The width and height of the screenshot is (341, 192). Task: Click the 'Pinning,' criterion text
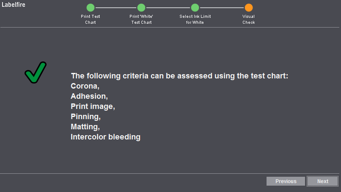pyautogui.click(x=86, y=117)
